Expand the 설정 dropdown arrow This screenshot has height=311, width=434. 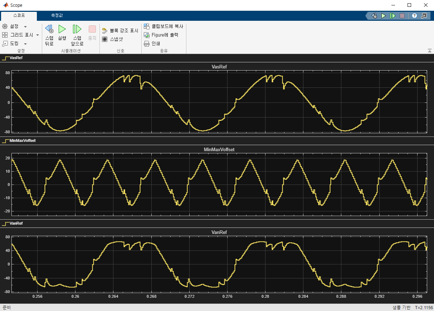(x=25, y=27)
